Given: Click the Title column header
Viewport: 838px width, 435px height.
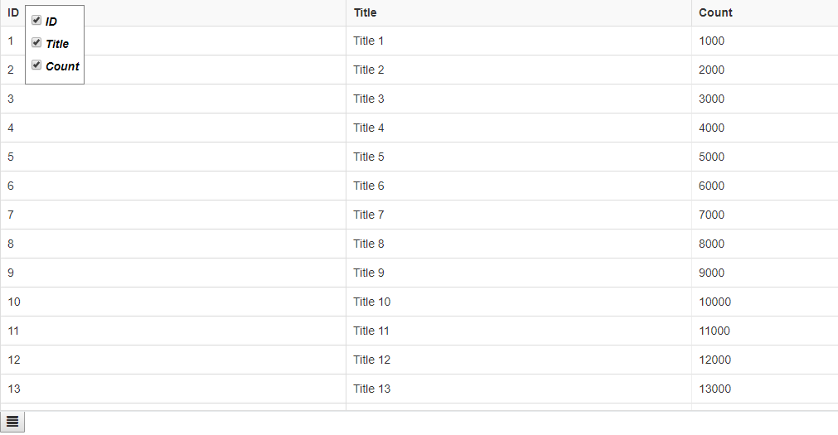Looking at the screenshot, I should (x=365, y=12).
